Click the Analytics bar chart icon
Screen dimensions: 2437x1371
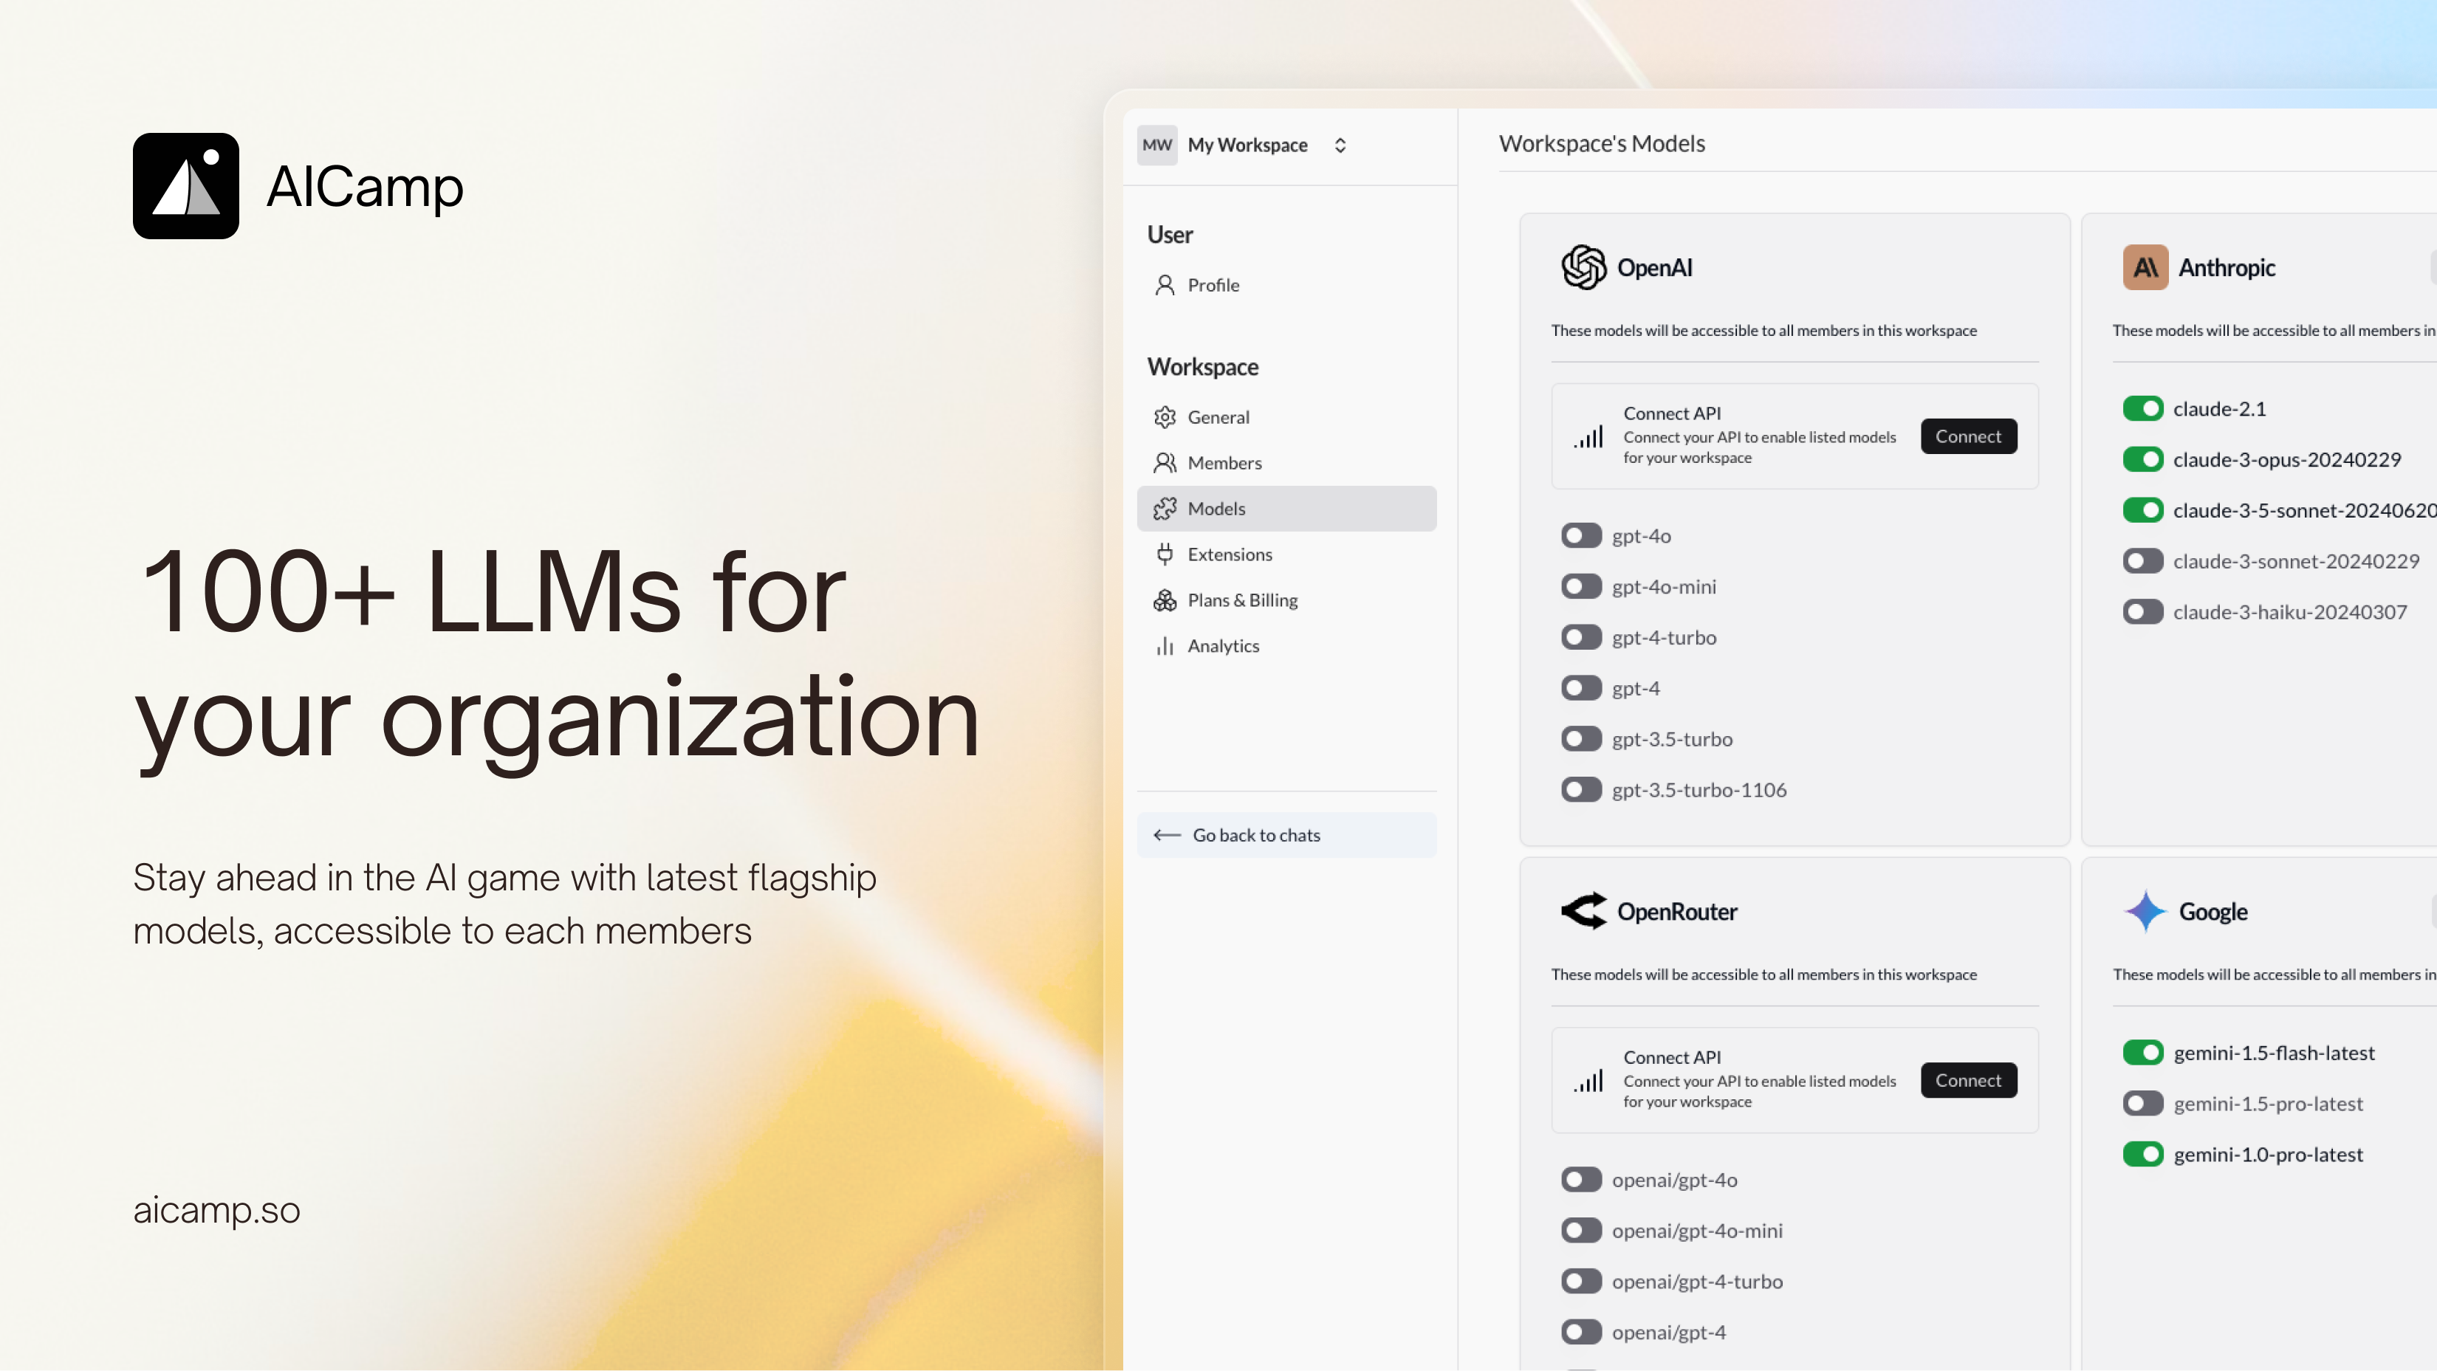click(1165, 646)
